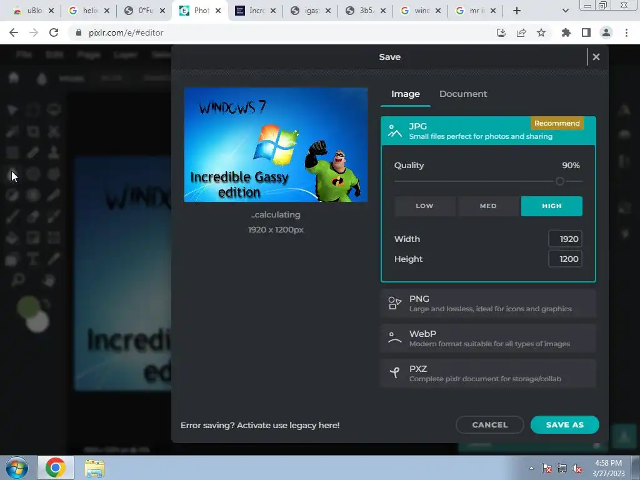
Task: Open File Explorer from the taskbar
Action: (x=94, y=467)
